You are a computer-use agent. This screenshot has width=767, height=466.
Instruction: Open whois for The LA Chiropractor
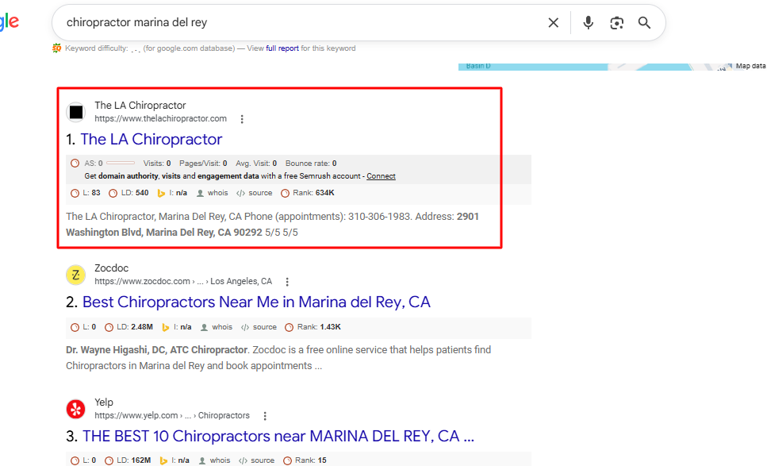pos(213,193)
